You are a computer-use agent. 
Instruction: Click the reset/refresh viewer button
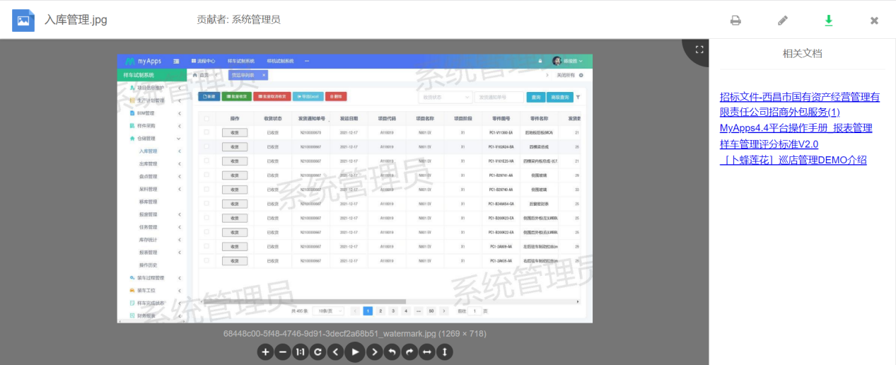[318, 352]
